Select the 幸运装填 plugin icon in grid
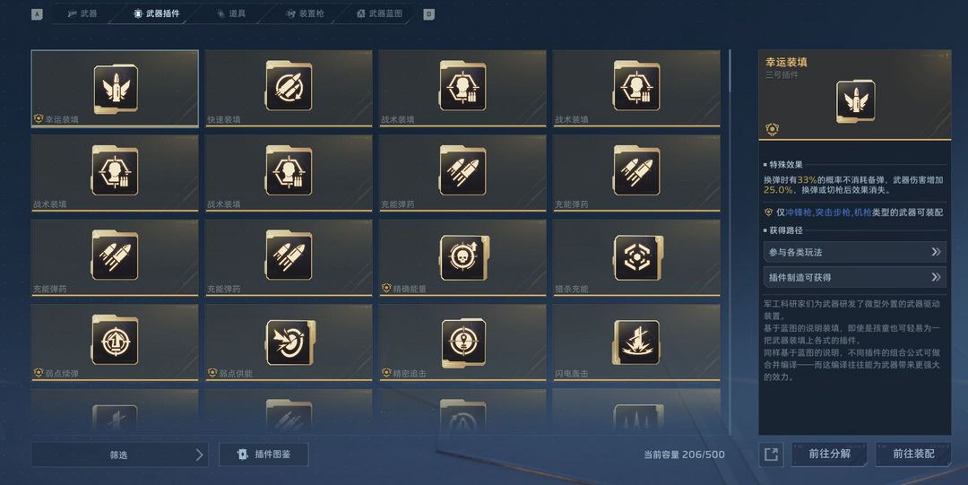The image size is (968, 485). 116,89
